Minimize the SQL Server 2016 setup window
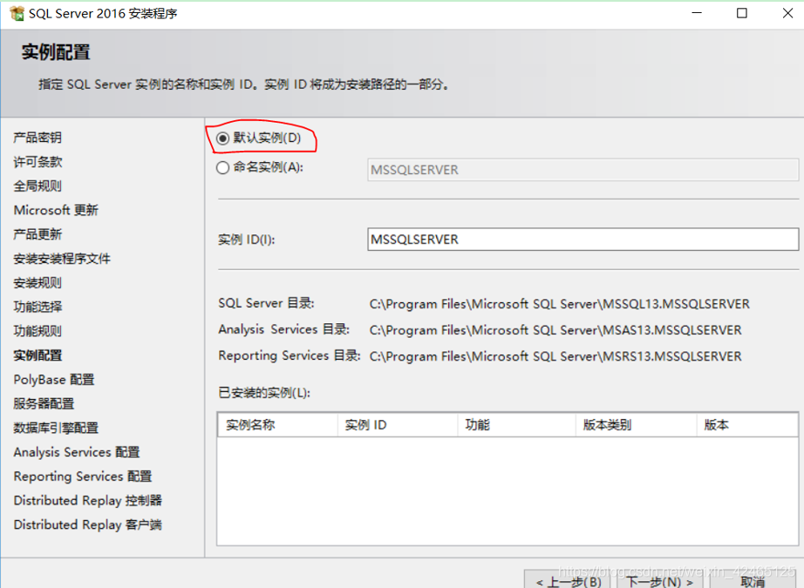Viewport: 804px width, 588px height. [x=697, y=13]
